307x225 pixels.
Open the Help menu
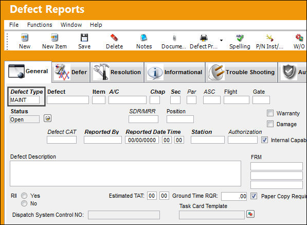pos(96,25)
